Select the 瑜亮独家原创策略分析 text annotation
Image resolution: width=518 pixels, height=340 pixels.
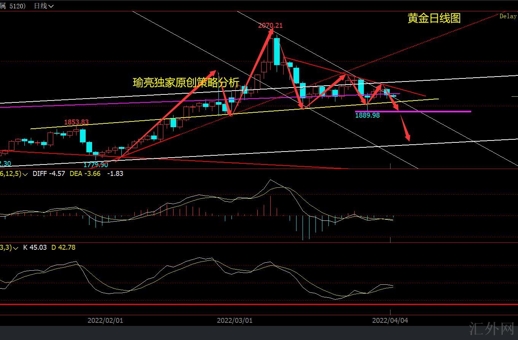point(186,83)
